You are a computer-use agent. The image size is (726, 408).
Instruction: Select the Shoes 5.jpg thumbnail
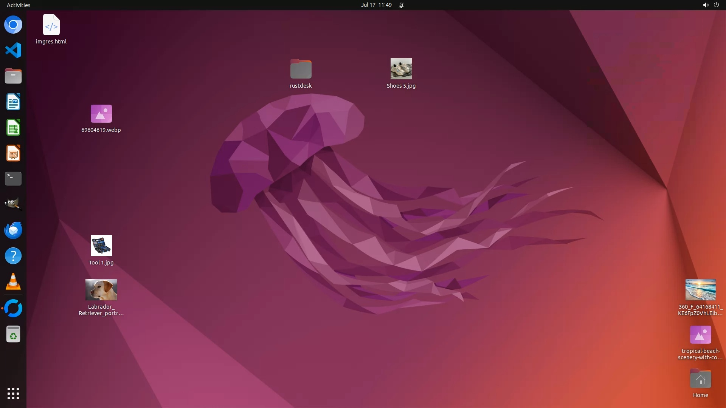pos(401,69)
